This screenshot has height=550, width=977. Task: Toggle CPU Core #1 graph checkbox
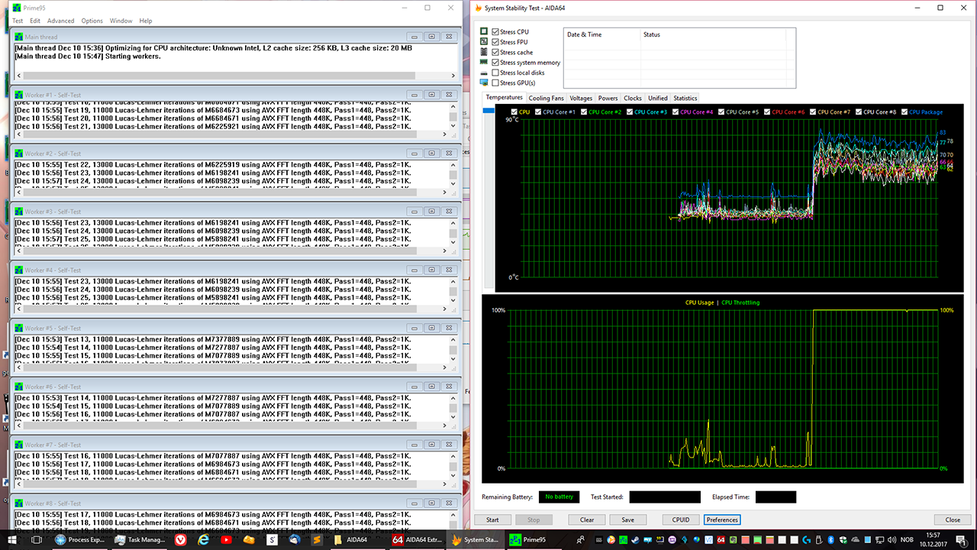pyautogui.click(x=538, y=112)
